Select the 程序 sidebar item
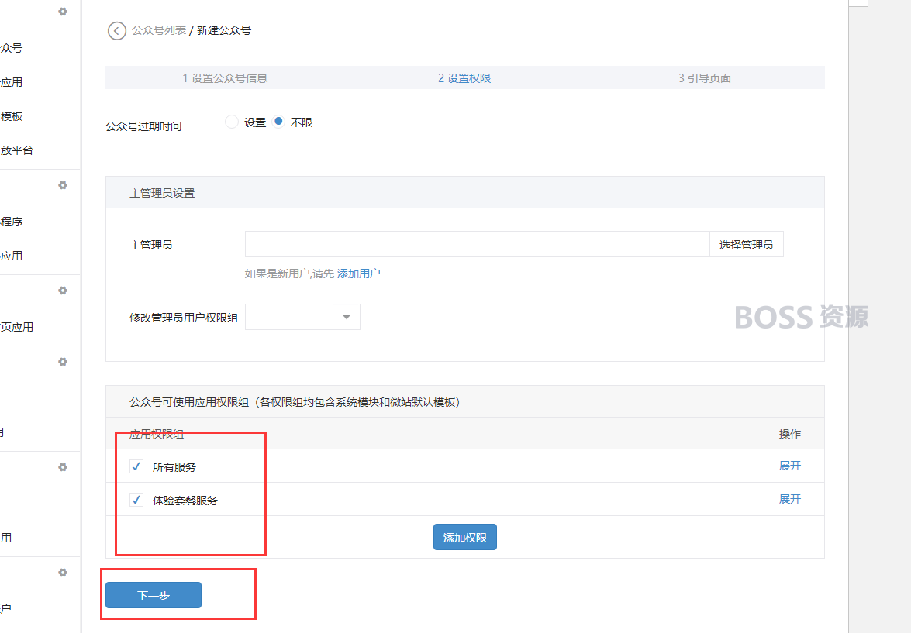The image size is (911, 633). [x=12, y=222]
